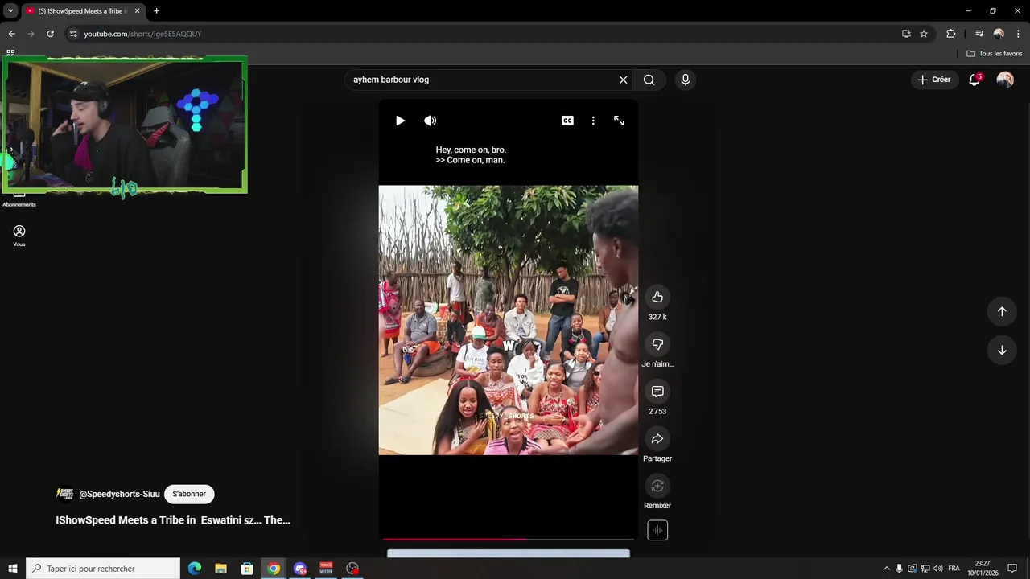Toggle closed captions on the Short
The width and height of the screenshot is (1030, 579).
tap(567, 121)
